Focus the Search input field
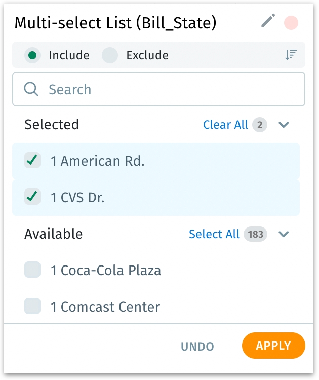Image resolution: width=319 pixels, height=380 pixels. point(167,89)
